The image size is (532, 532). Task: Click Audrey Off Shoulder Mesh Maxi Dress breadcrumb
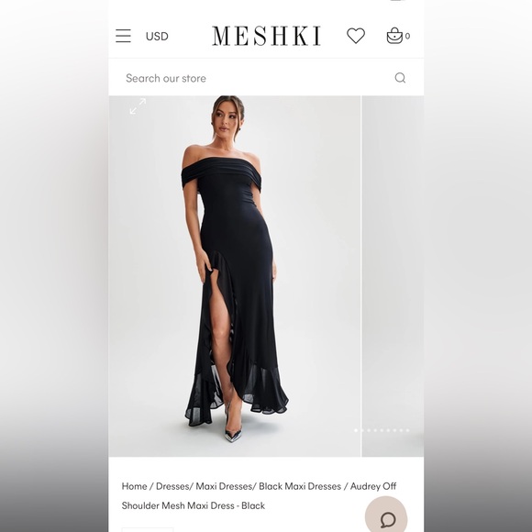pos(259,495)
